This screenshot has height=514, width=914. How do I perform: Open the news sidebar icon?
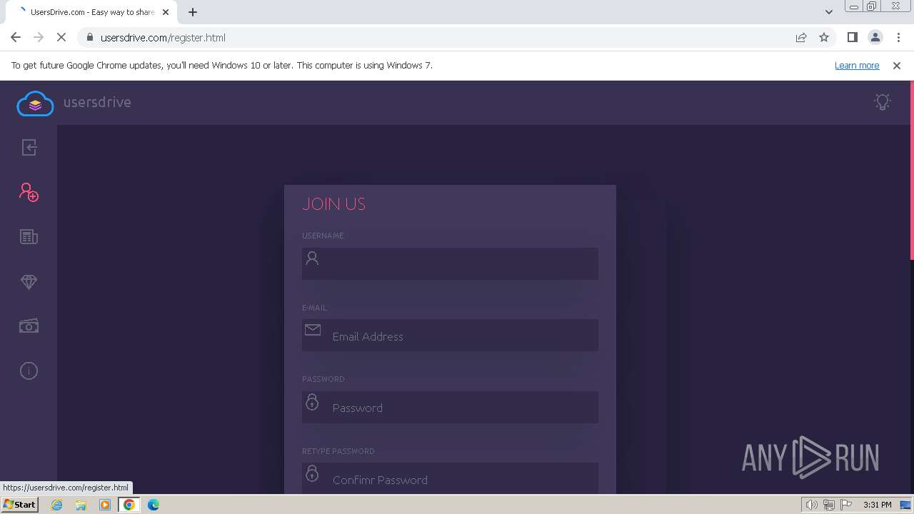(x=29, y=237)
